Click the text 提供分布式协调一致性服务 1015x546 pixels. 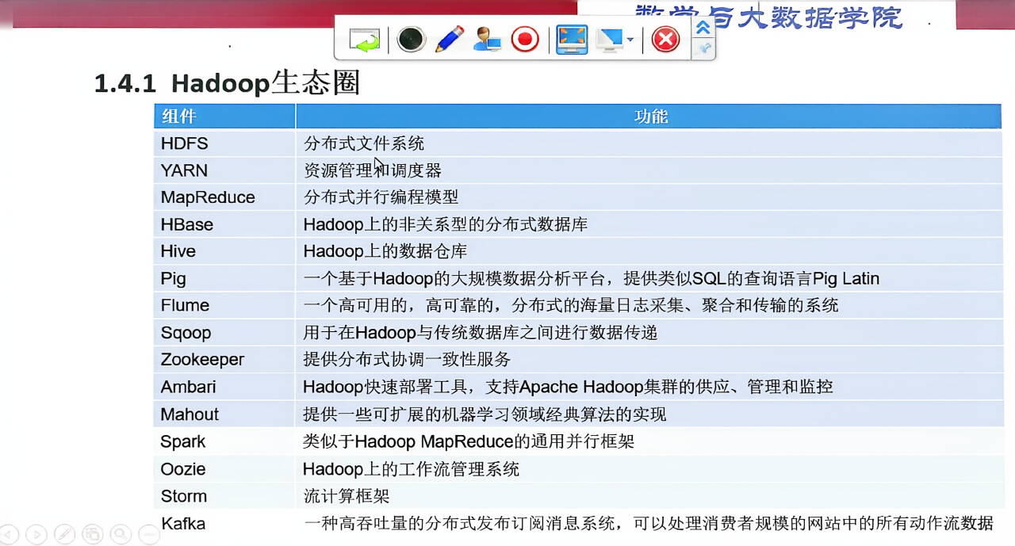pyautogui.click(x=407, y=359)
